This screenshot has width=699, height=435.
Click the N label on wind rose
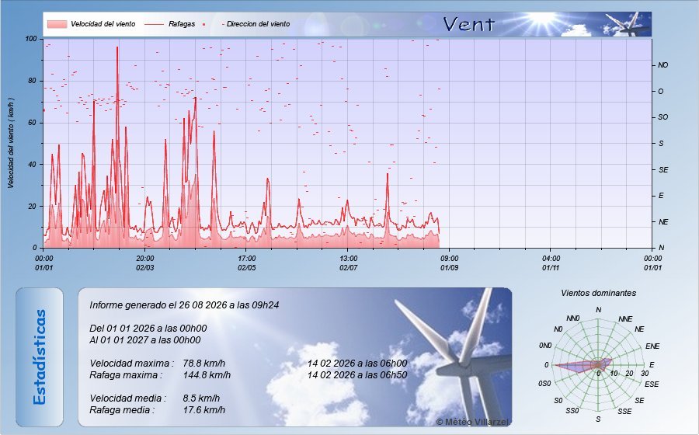pyautogui.click(x=598, y=310)
